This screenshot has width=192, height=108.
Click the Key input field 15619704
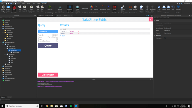click(48, 31)
